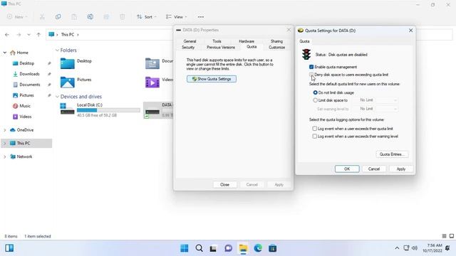Viewport: 456px width, 256px height.
Task: Expand the OneDrive tree node
Action: tap(5, 130)
